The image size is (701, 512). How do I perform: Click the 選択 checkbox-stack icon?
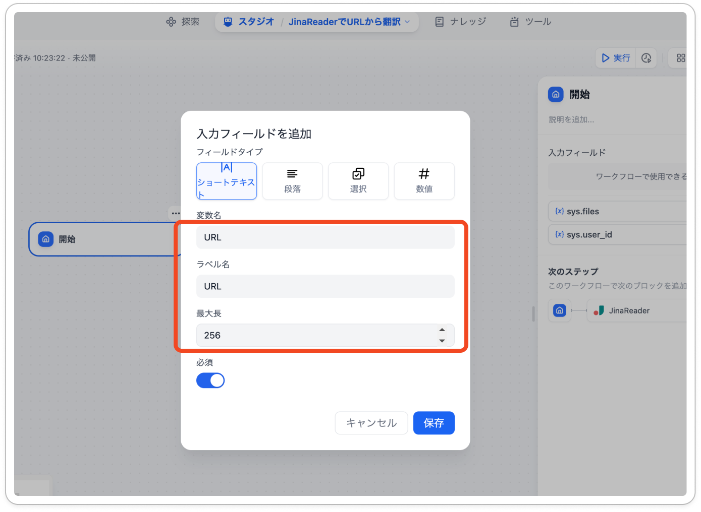click(x=358, y=174)
